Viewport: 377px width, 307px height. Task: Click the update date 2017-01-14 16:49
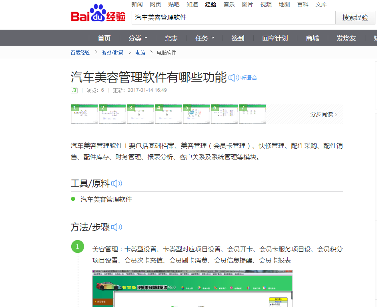(x=147, y=90)
